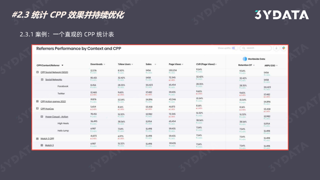This screenshot has width=320, height=180.
Task: Open the CPP Action games 2022 link
Action: [x=53, y=101]
